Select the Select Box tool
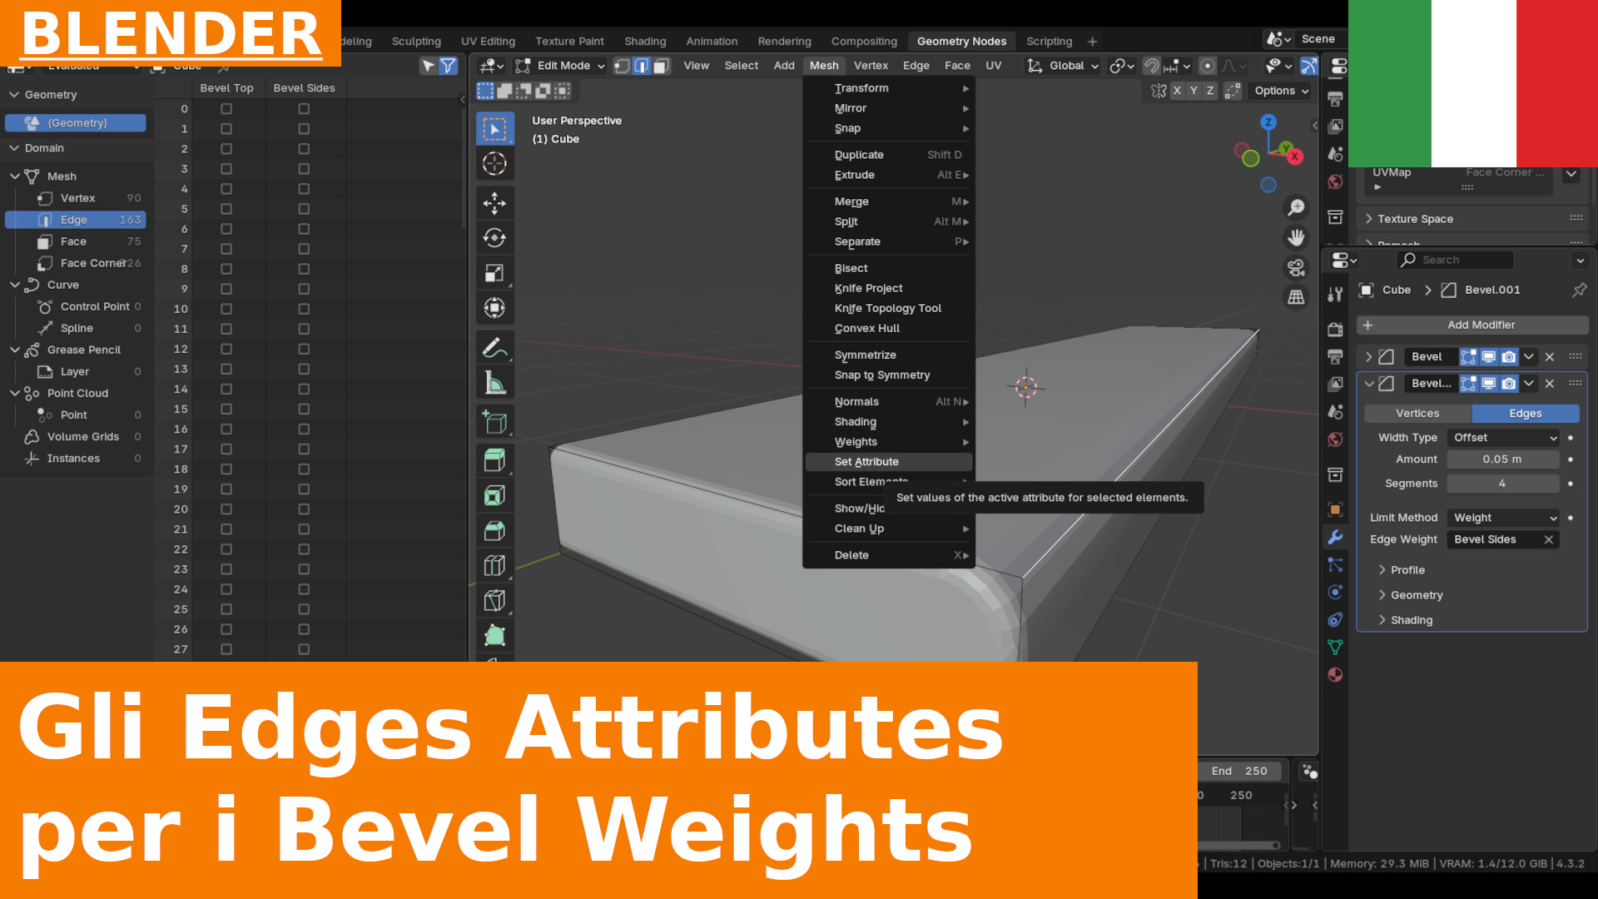The height and width of the screenshot is (899, 1598). coord(494,129)
